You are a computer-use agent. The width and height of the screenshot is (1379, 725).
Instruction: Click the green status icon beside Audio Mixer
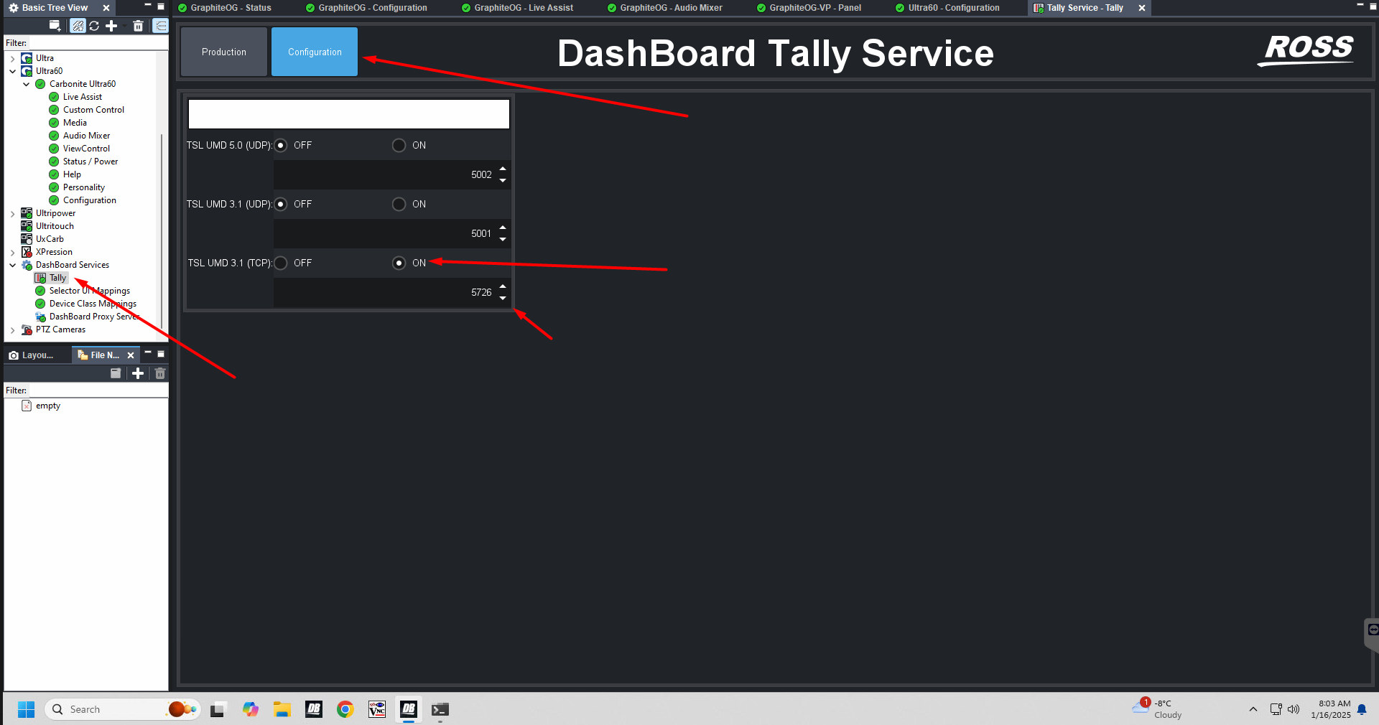(x=54, y=136)
